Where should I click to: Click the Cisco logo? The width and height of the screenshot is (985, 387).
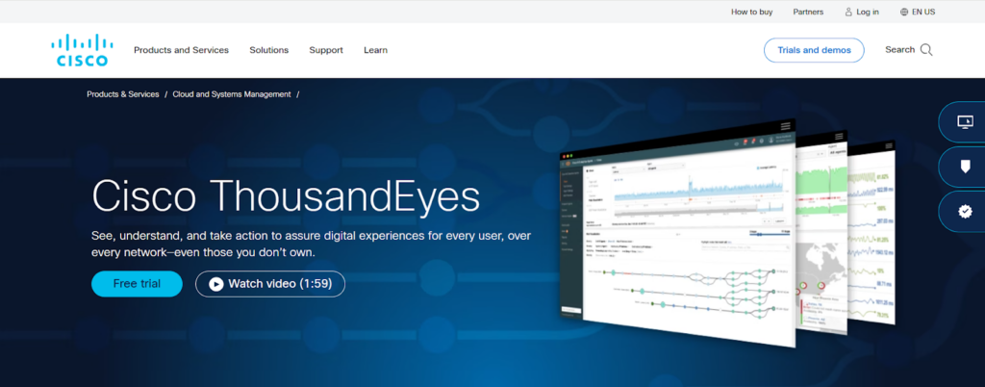pyautogui.click(x=83, y=50)
